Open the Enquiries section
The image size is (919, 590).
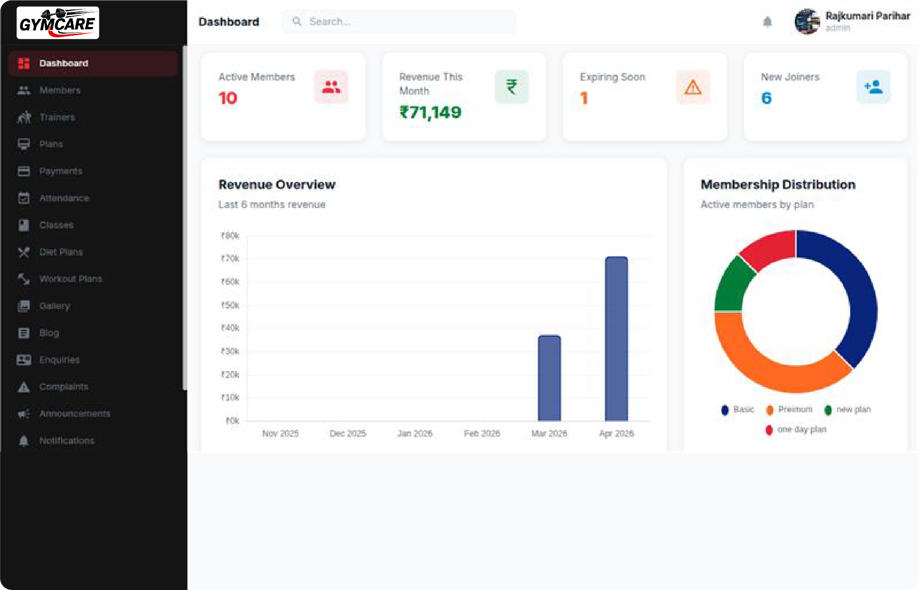point(59,360)
